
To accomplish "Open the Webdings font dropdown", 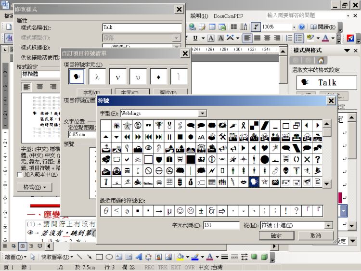I will coord(202,113).
